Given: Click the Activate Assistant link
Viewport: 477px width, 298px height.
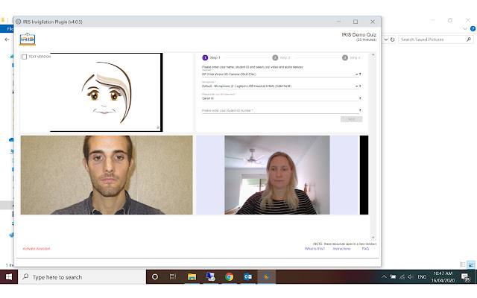Looking at the screenshot, I should point(37,249).
